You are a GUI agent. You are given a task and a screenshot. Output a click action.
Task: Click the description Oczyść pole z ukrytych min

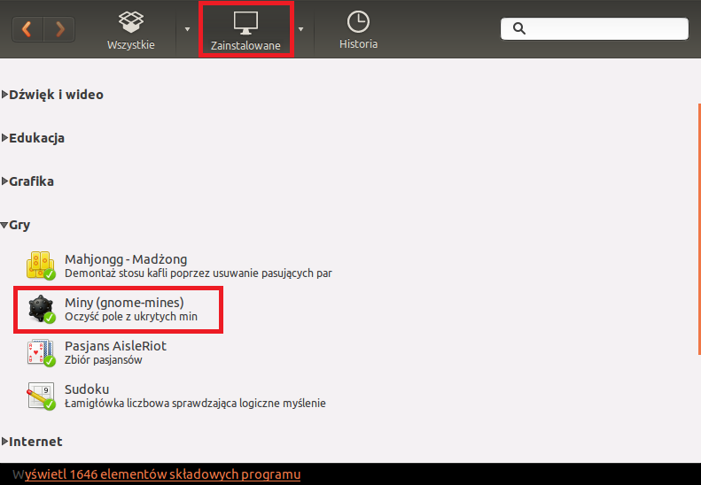click(x=131, y=317)
